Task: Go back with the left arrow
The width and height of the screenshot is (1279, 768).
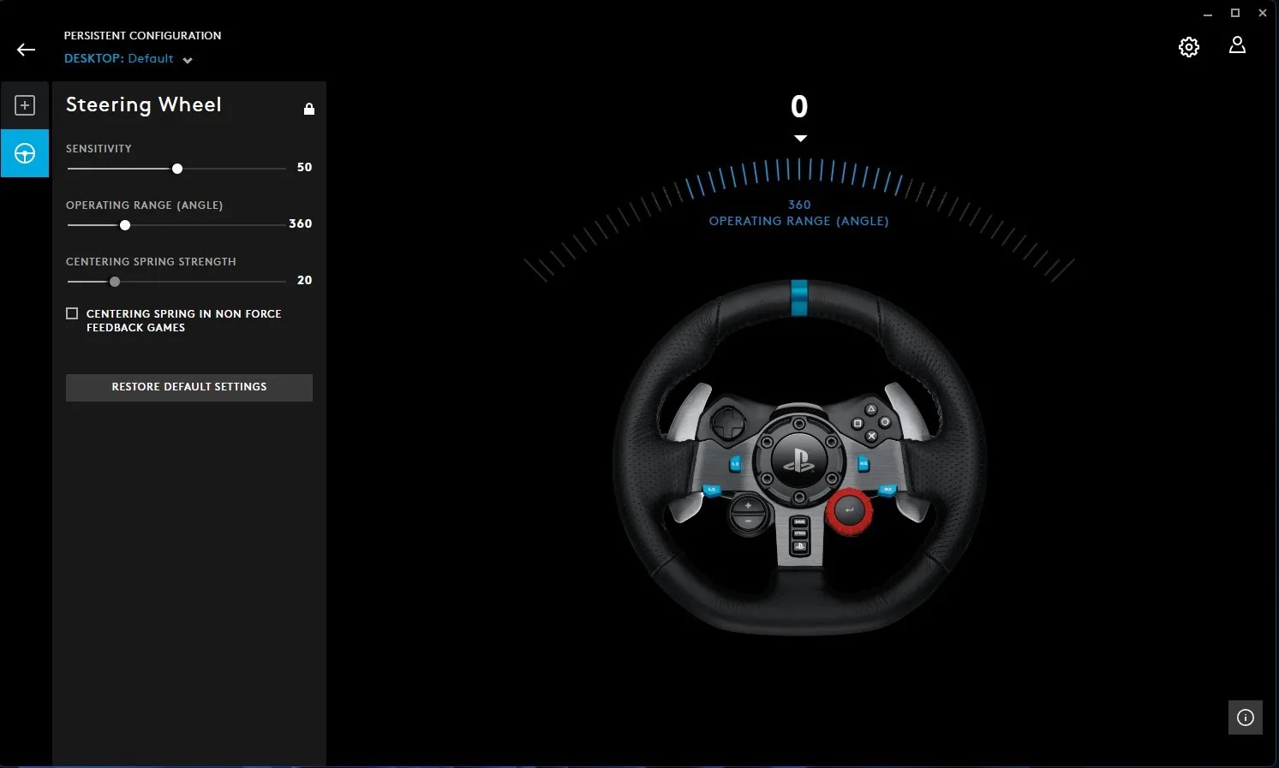Action: click(x=27, y=50)
